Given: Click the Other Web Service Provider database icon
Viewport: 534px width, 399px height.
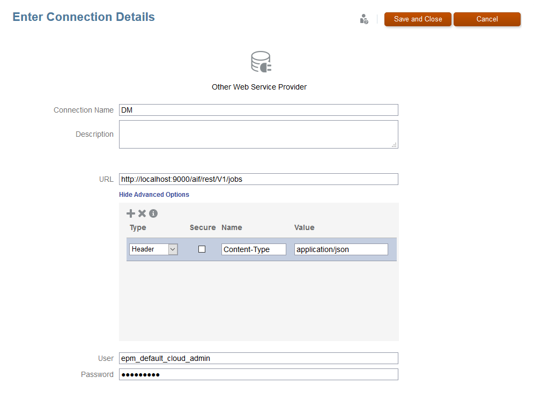Looking at the screenshot, I should (x=261, y=62).
